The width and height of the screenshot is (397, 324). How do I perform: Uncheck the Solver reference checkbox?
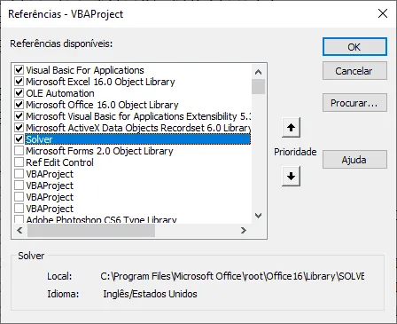[x=19, y=139]
